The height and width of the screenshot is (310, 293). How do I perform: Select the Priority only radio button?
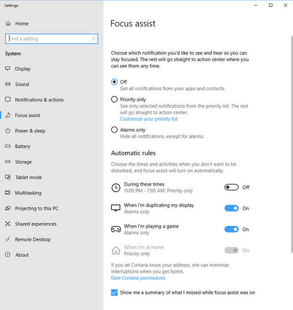114,99
